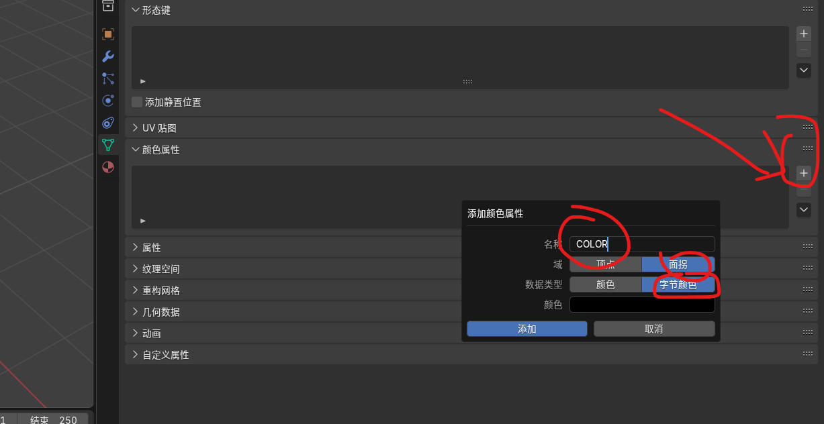This screenshot has width=824, height=424.
Task: Grab the 自定义属性 panel drag handle
Action: tap(808, 354)
